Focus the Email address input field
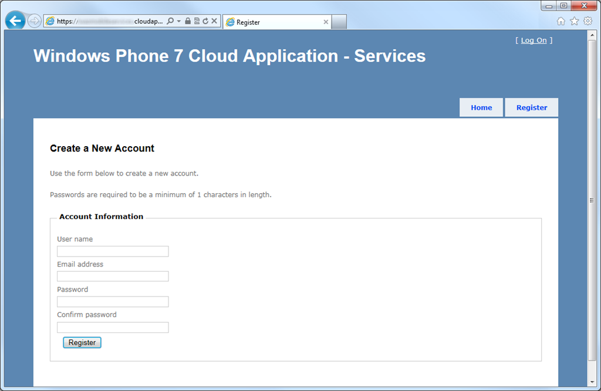 point(113,277)
